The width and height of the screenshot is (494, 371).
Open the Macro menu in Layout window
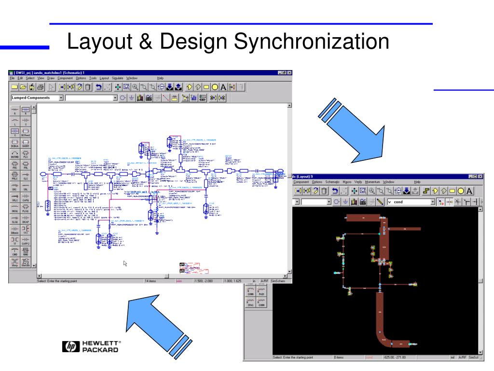click(x=347, y=182)
